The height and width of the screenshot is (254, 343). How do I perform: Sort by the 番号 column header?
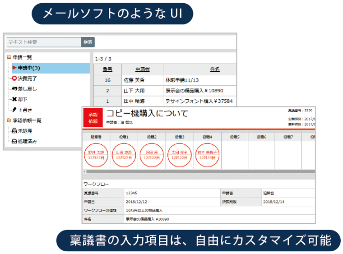[x=107, y=69]
